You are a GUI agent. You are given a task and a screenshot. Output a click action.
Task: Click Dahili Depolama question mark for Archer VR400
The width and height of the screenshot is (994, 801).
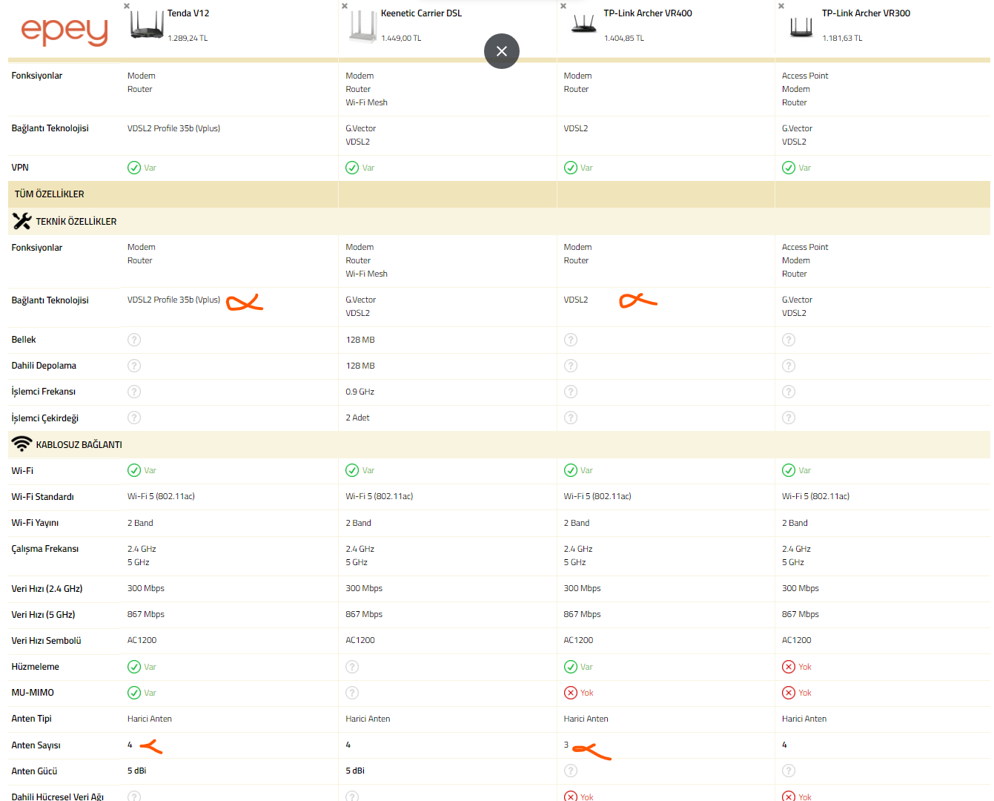[571, 366]
